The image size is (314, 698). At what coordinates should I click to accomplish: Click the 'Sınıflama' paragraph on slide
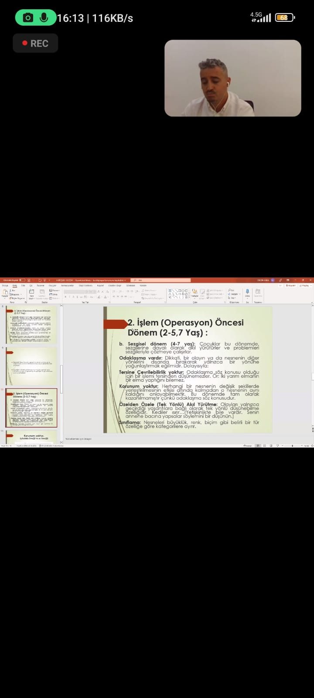click(189, 424)
